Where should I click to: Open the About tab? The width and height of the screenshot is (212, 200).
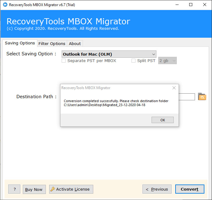click(75, 43)
